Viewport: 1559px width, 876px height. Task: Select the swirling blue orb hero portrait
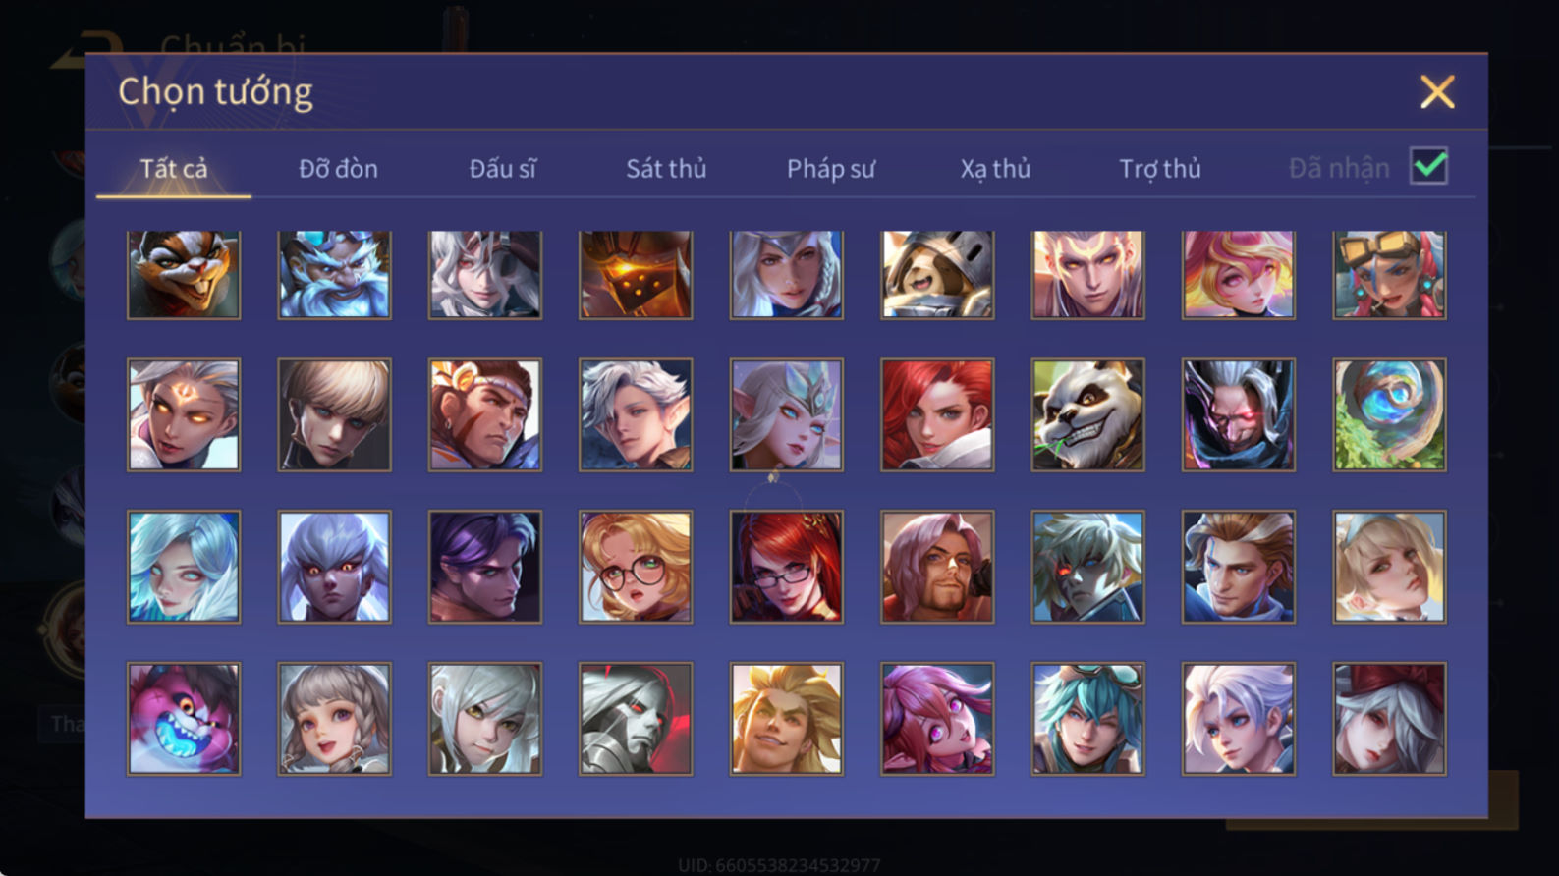coord(1389,414)
